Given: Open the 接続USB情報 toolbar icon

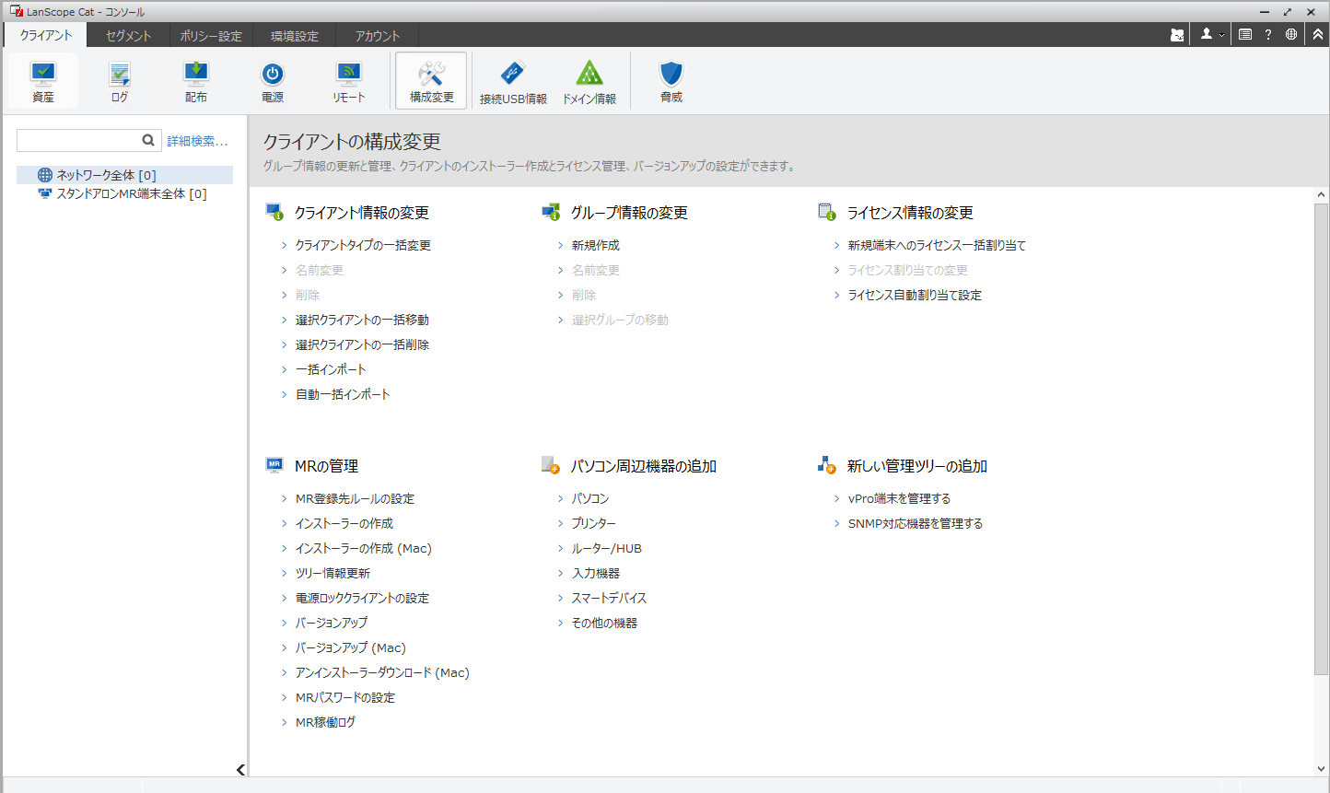Looking at the screenshot, I should tap(513, 81).
